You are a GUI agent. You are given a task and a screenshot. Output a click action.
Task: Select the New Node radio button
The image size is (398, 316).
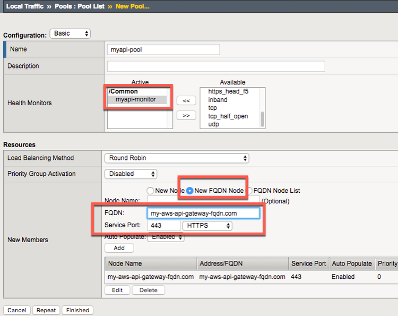click(x=150, y=191)
